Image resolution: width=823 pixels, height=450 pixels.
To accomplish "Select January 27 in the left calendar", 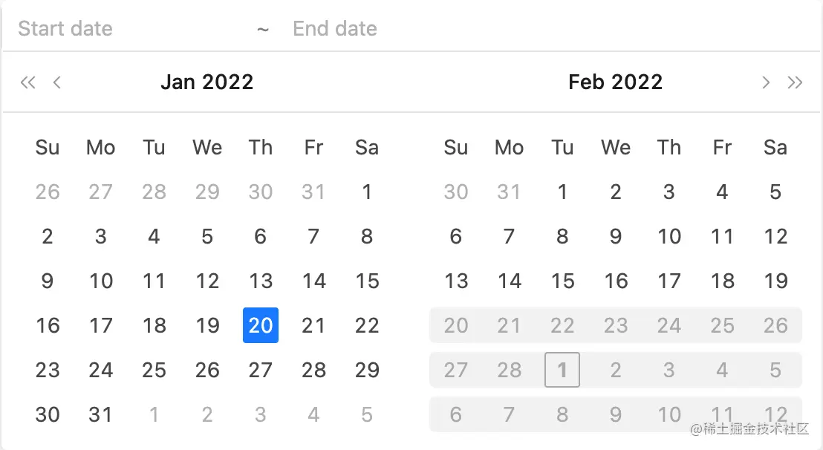I will 261,370.
